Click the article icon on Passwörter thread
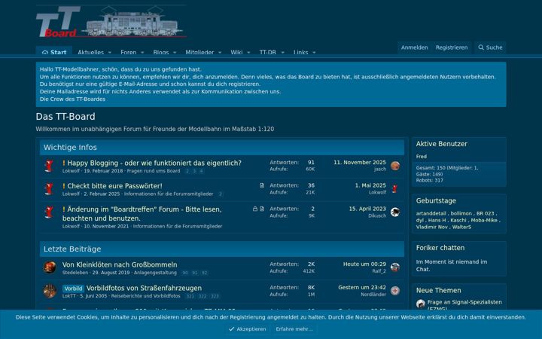Viewport: 542px width, 339px height. point(262,186)
